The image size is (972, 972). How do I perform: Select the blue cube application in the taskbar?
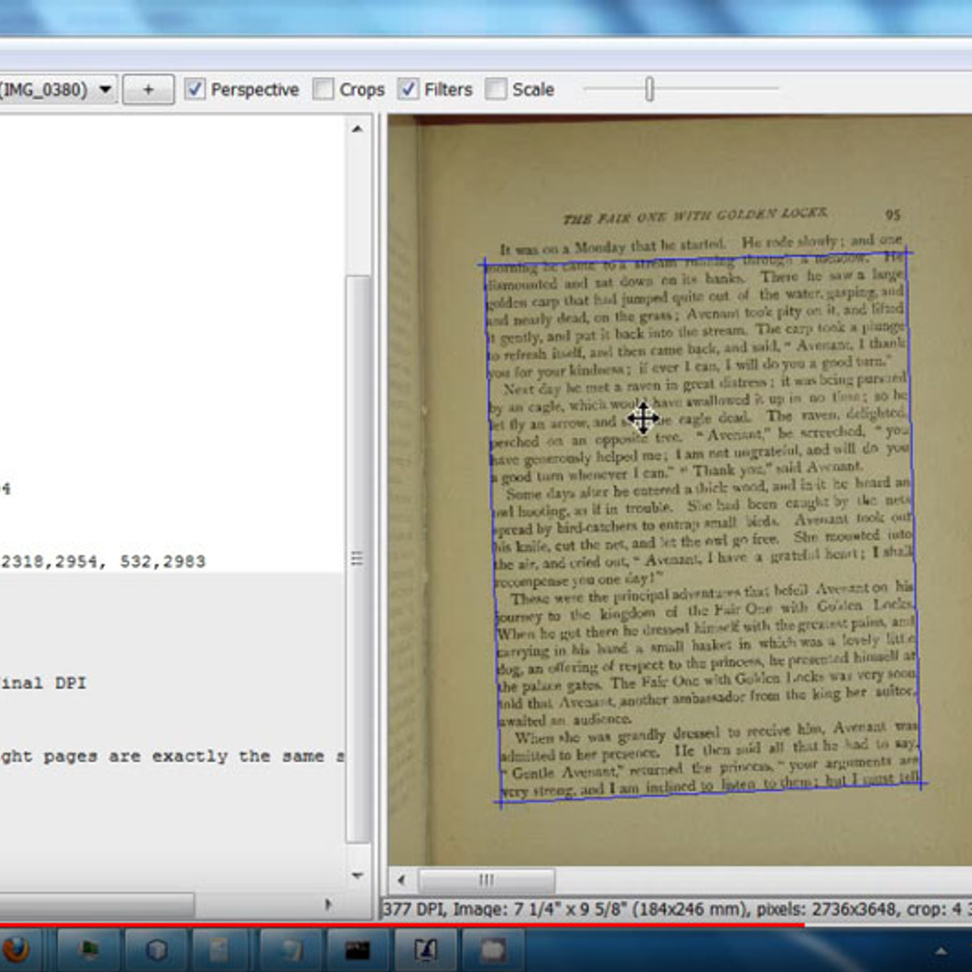pos(156,949)
